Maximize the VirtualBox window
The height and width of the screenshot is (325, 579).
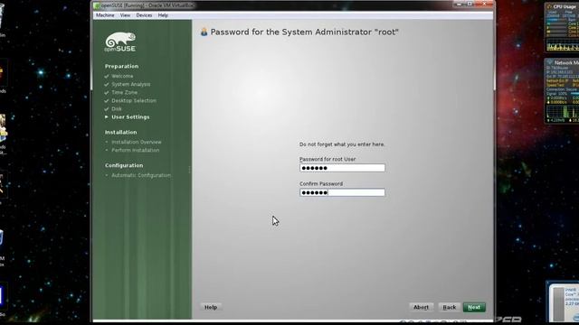(x=470, y=4)
